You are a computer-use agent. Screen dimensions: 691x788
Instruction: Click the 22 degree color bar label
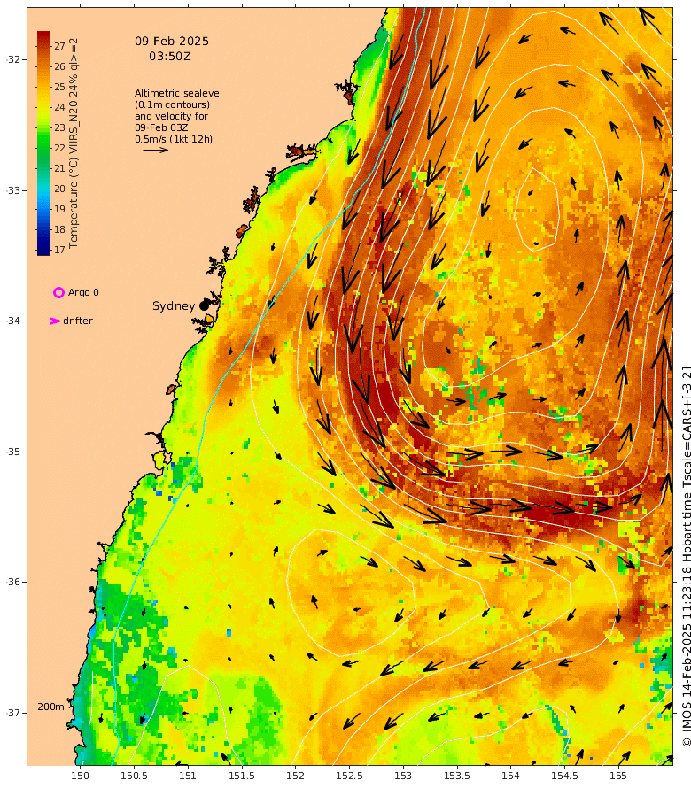[x=60, y=148]
